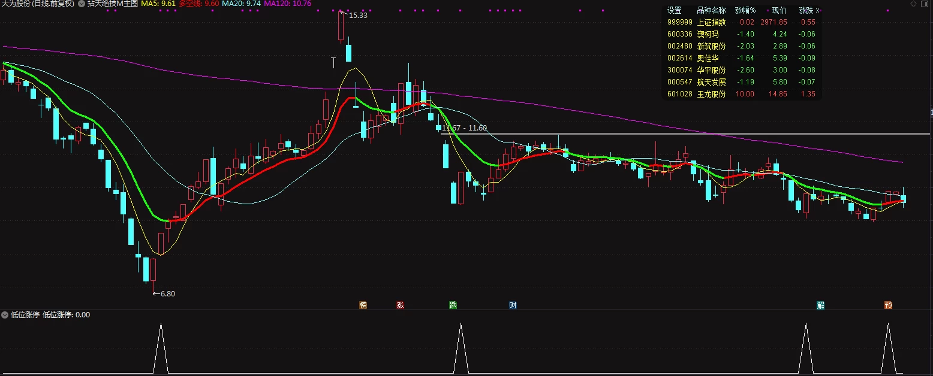The width and height of the screenshot is (933, 376).
Task: Open the red 涨 event marker
Action: pos(400,305)
